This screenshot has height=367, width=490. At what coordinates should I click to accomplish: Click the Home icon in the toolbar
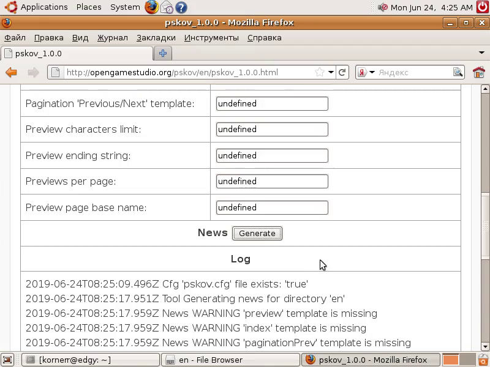(478, 72)
